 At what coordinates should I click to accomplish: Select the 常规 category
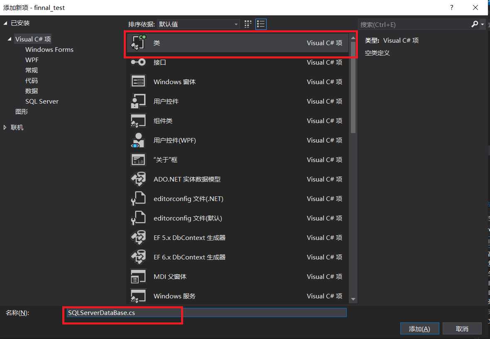point(32,70)
